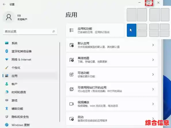
Task: Click the list icon of 应用和功能
Action: pyautogui.click(x=72, y=30)
